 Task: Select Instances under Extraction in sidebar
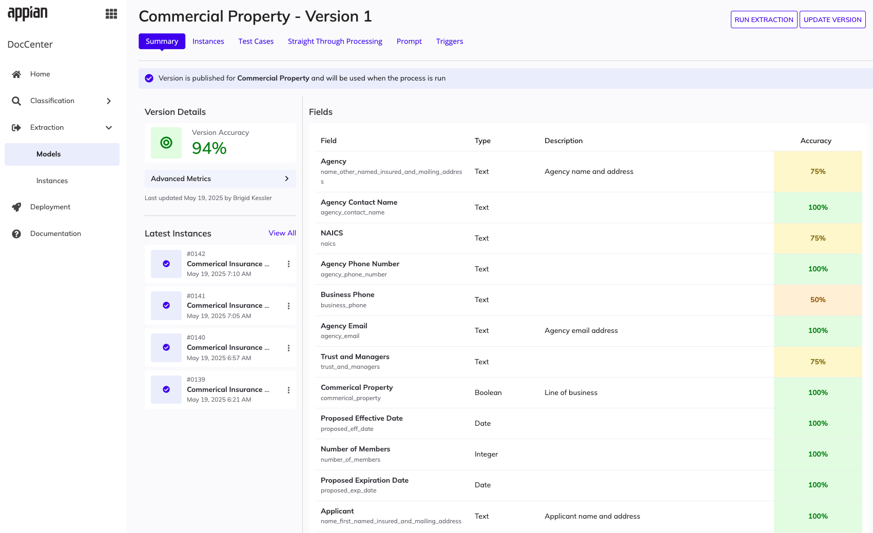coord(52,181)
